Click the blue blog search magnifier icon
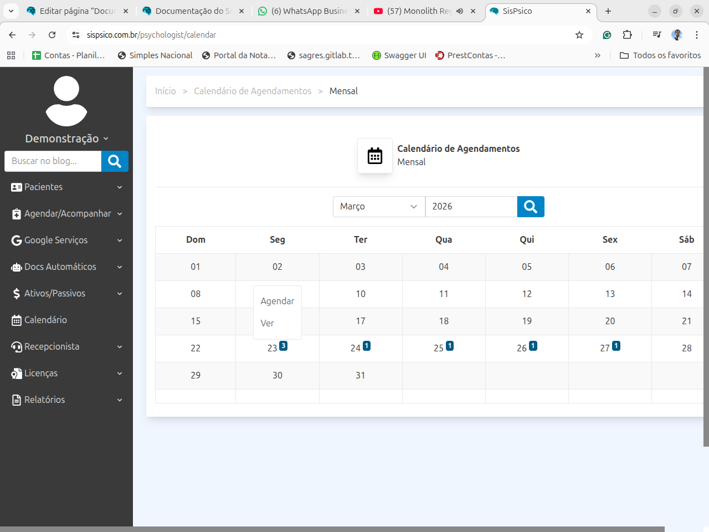The width and height of the screenshot is (709, 532). (x=115, y=161)
